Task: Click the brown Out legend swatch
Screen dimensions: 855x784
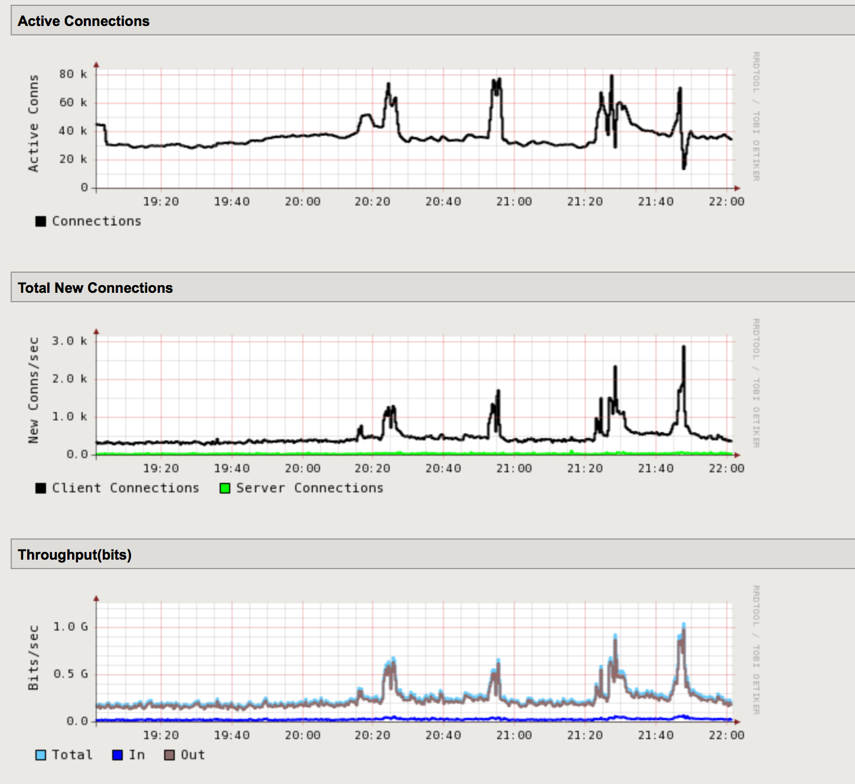Action: (x=170, y=754)
